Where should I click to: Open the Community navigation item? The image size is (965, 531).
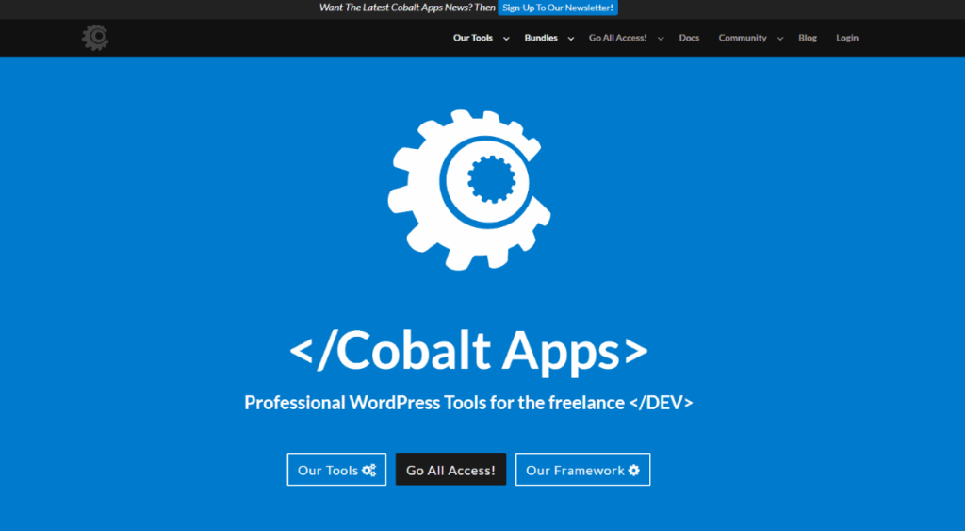click(743, 38)
